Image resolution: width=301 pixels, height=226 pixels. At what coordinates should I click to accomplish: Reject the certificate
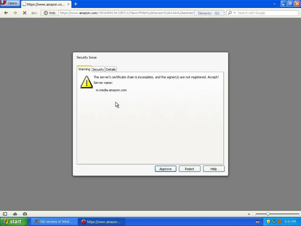(190, 169)
